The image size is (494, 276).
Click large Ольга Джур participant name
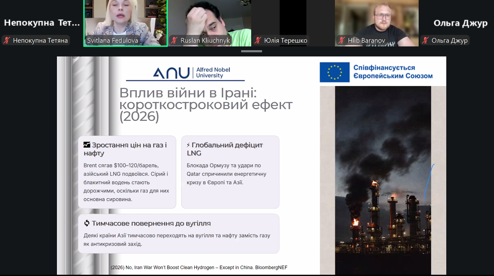coord(460,23)
